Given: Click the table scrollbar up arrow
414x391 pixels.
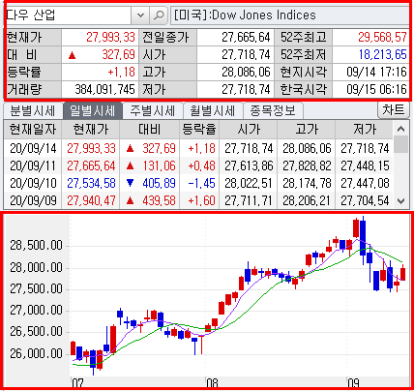Looking at the screenshot, I should click(x=400, y=129).
